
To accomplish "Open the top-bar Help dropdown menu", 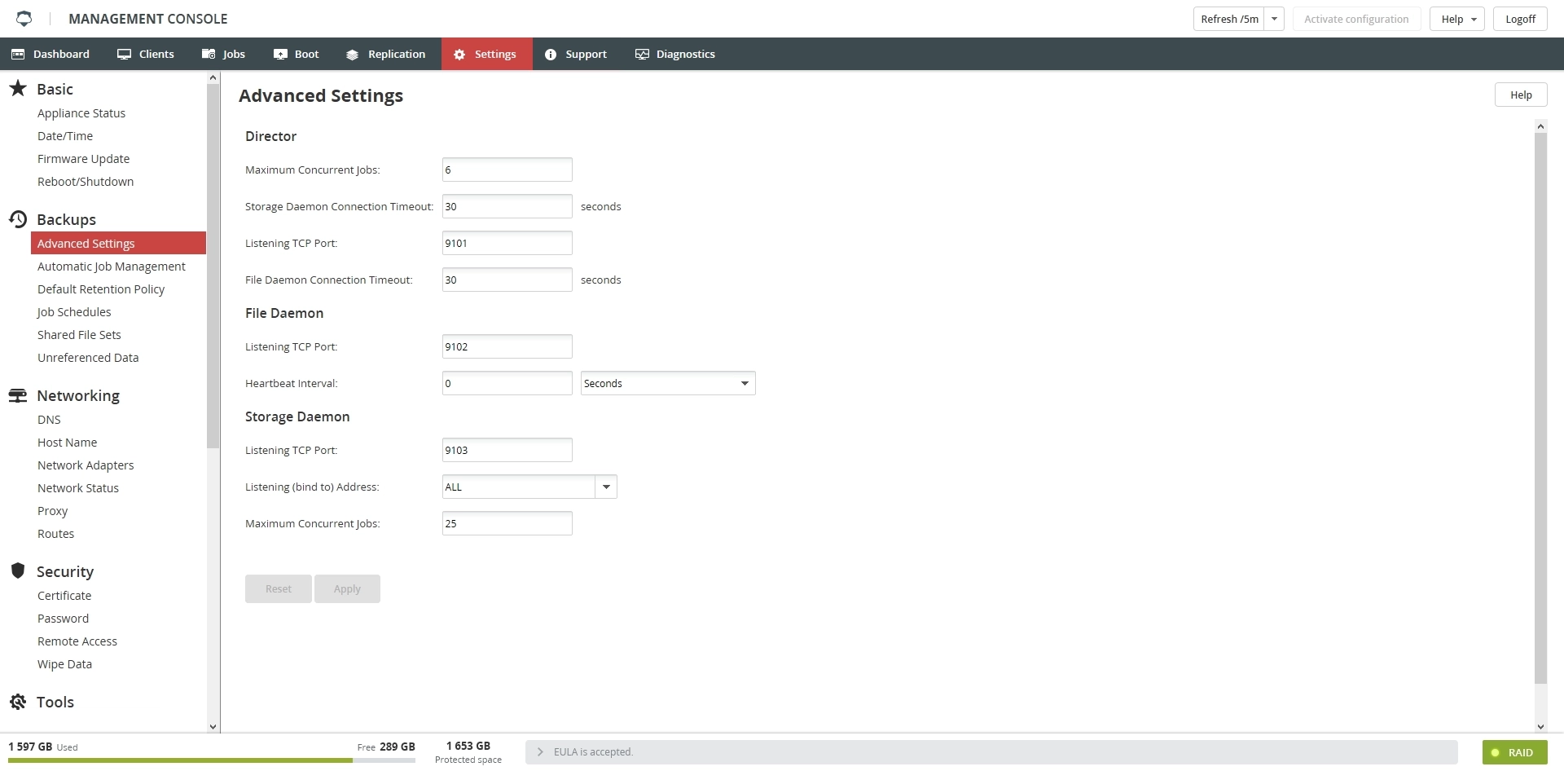I will tap(1457, 19).
